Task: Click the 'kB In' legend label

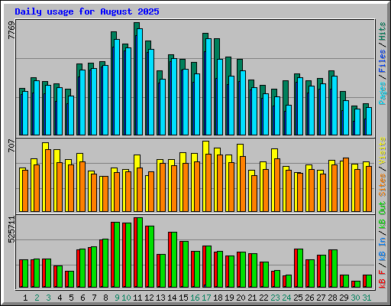Action: pyautogui.click(x=383, y=249)
